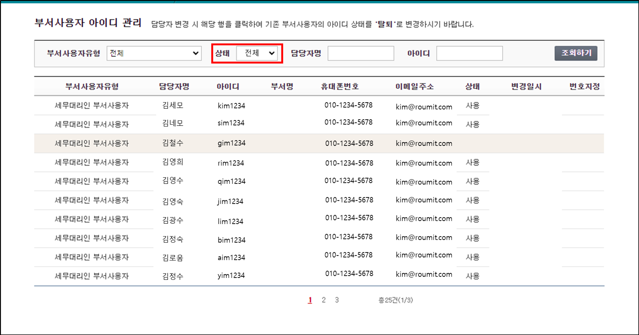The width and height of the screenshot is (639, 335).
Task: Click the highlighted 김철수 row
Action: click(x=173, y=143)
